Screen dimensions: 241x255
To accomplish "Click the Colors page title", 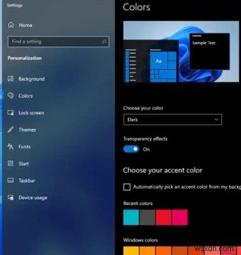I will click(x=136, y=7).
